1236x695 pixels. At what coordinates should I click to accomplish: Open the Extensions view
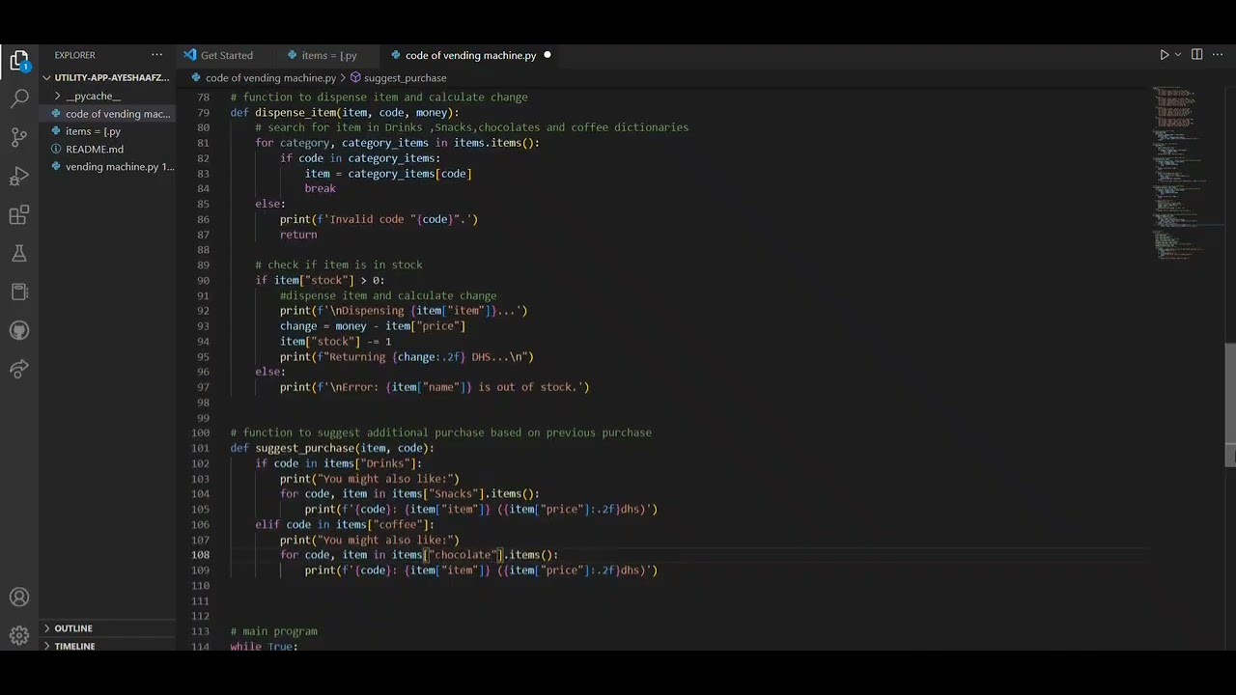[19, 214]
